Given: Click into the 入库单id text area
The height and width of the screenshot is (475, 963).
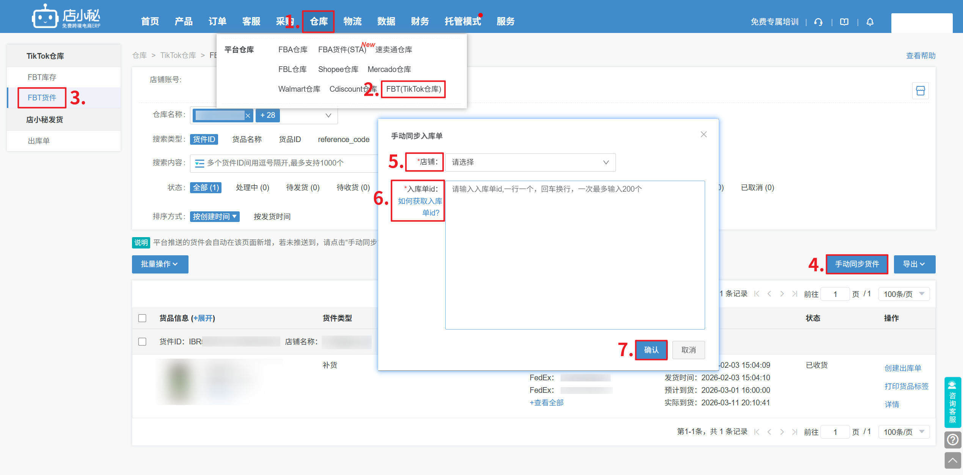Looking at the screenshot, I should 575,255.
